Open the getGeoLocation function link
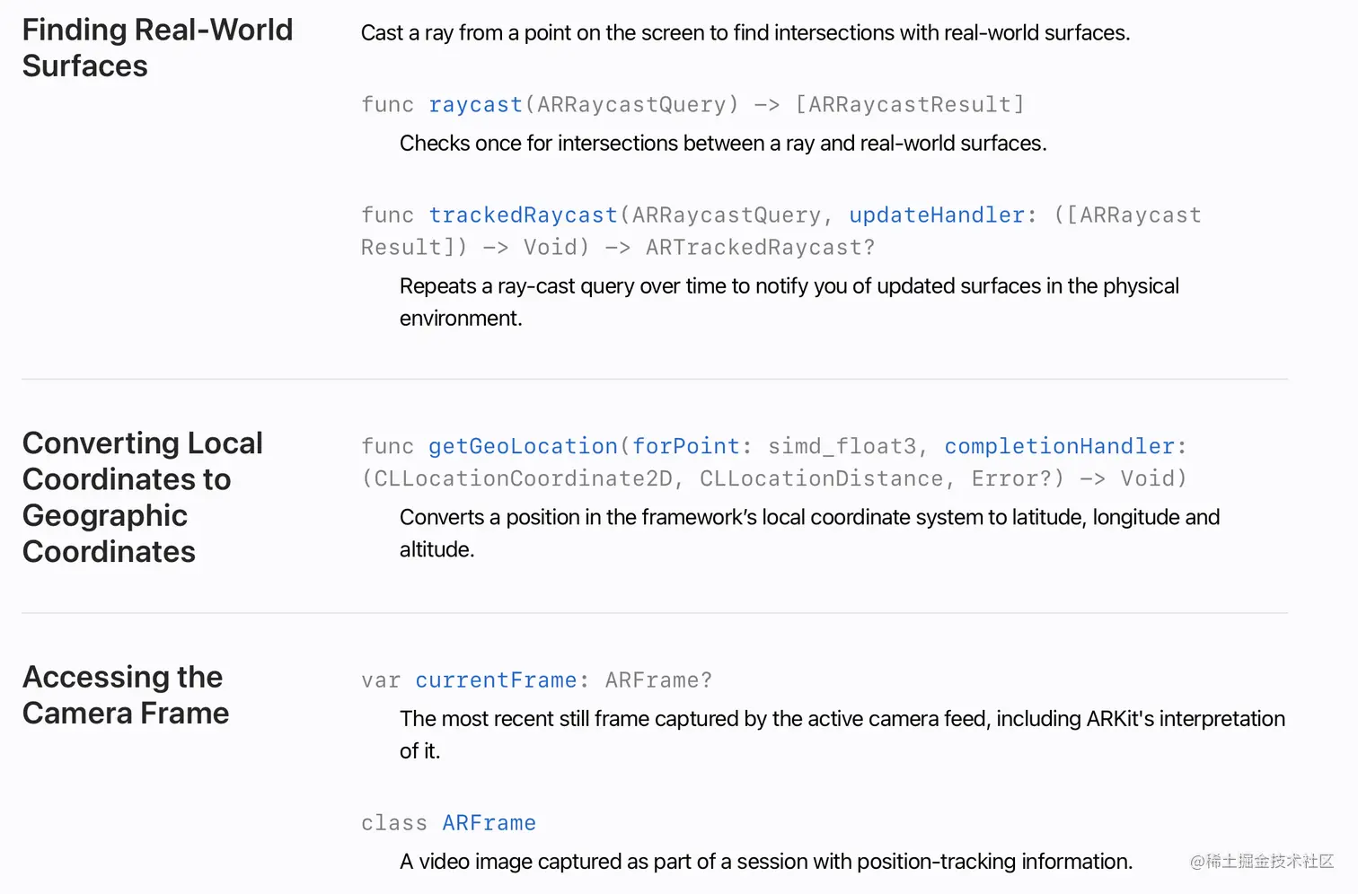 pyautogui.click(x=523, y=447)
